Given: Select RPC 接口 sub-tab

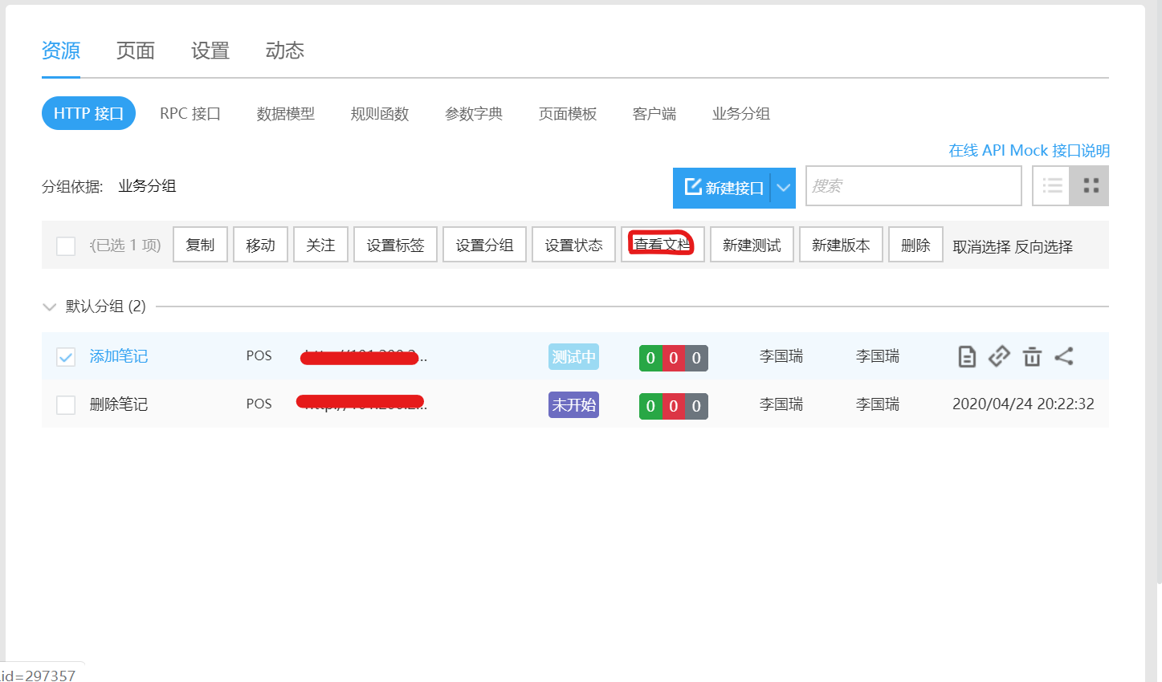Looking at the screenshot, I should click(190, 113).
